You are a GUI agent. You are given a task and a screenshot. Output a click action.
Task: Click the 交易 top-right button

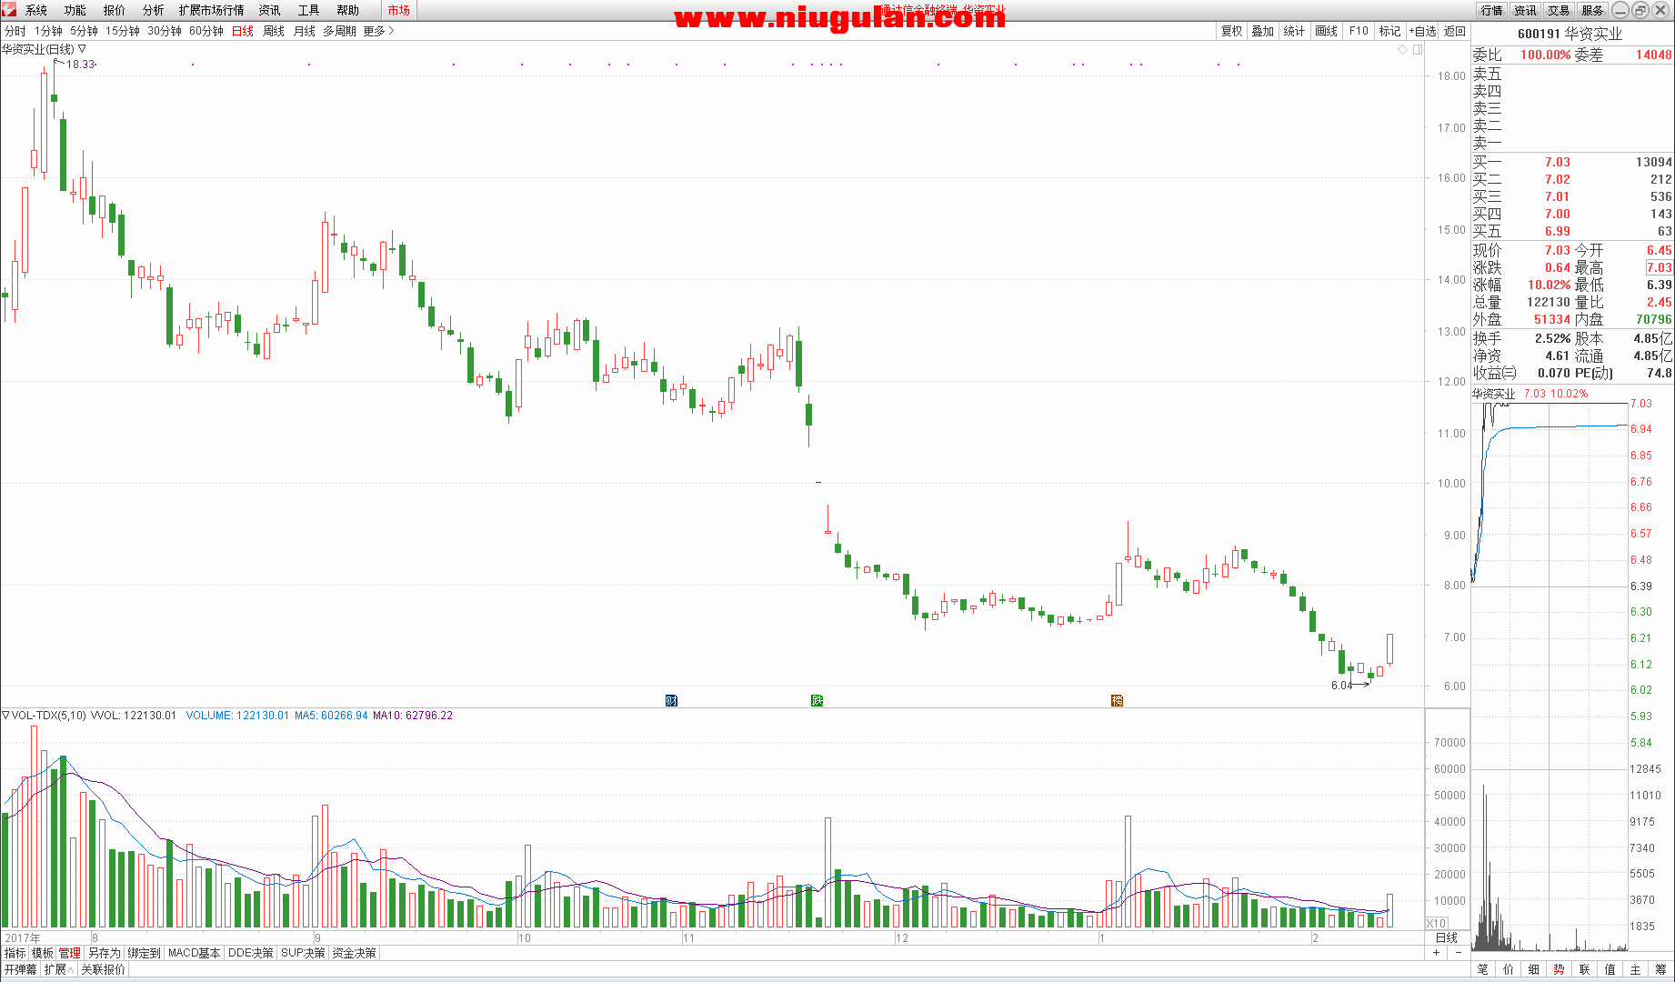tap(1559, 10)
